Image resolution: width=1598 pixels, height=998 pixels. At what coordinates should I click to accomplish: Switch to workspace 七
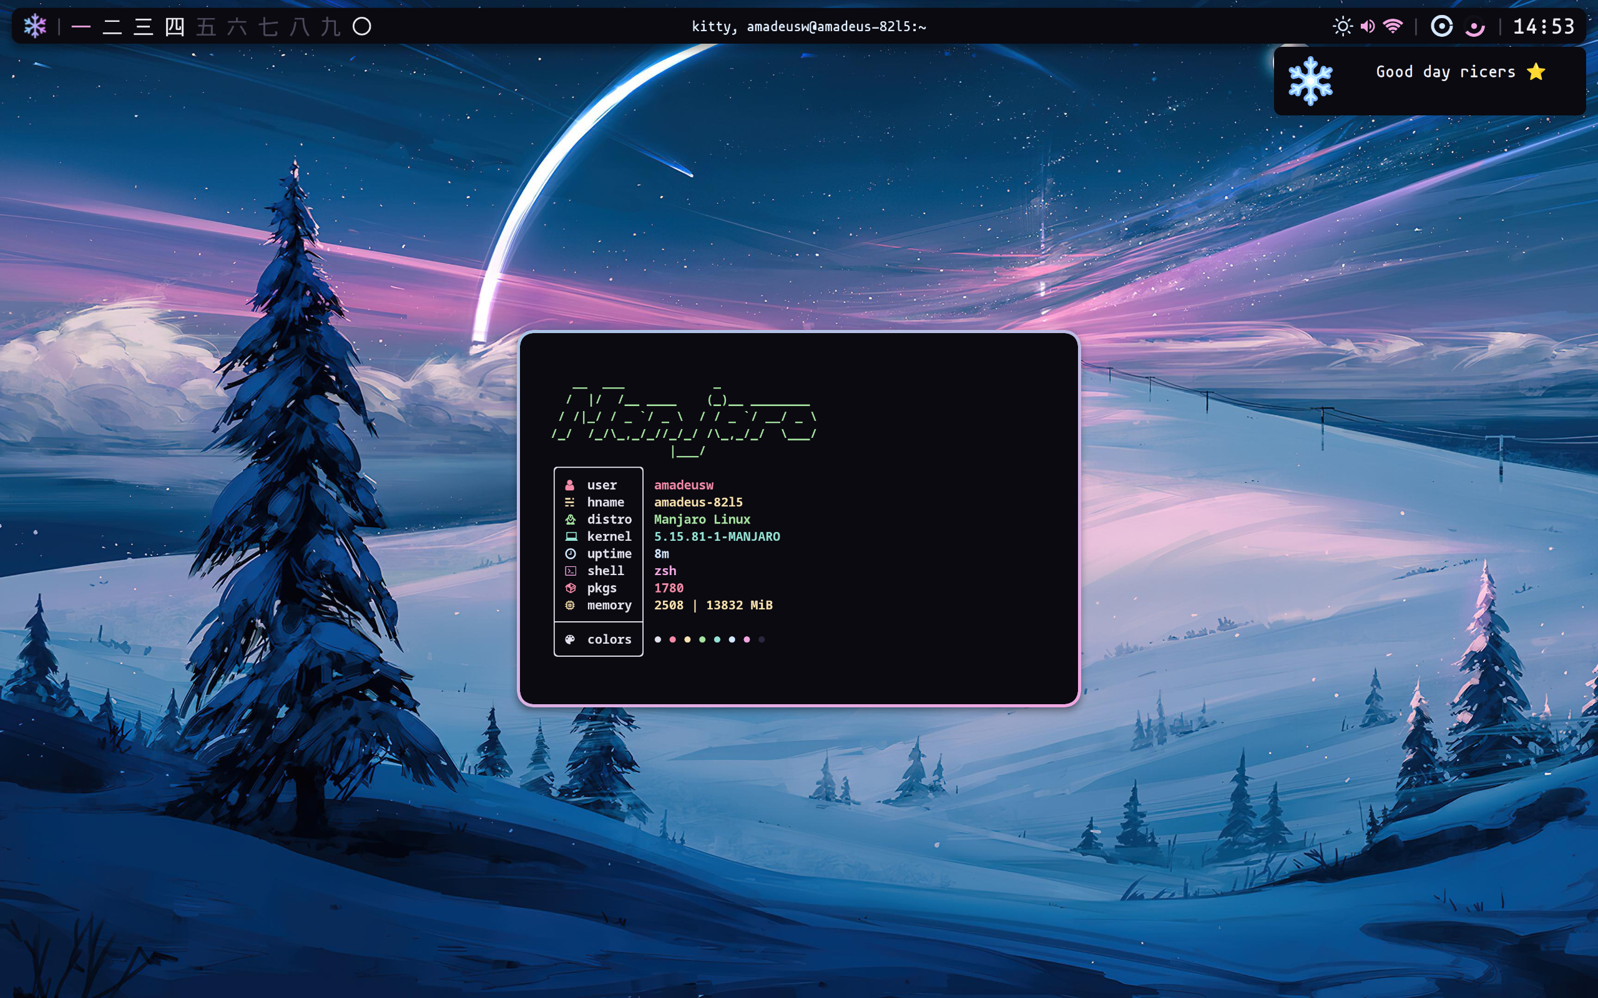coord(268,26)
